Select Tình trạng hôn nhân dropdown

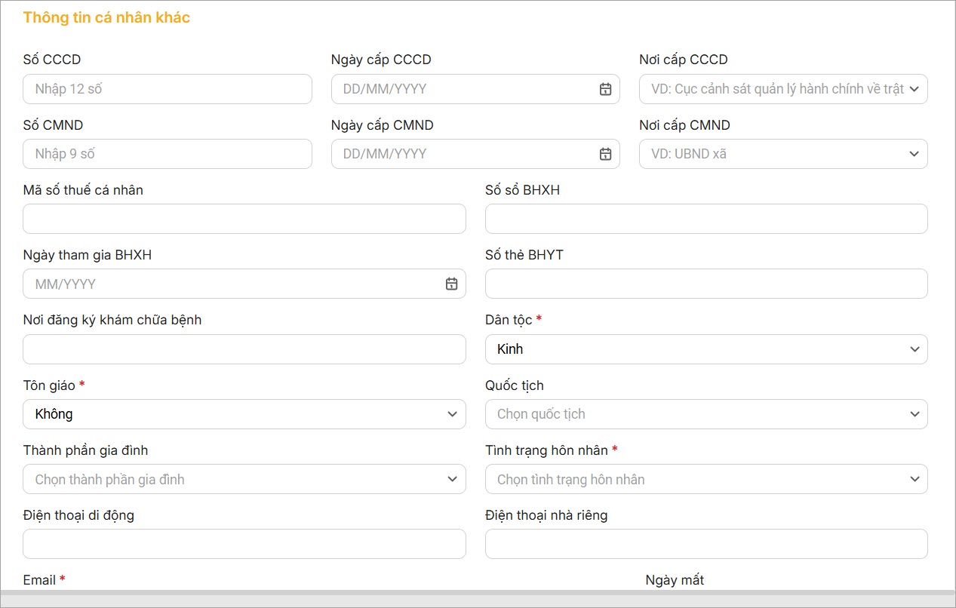pyautogui.click(x=705, y=479)
